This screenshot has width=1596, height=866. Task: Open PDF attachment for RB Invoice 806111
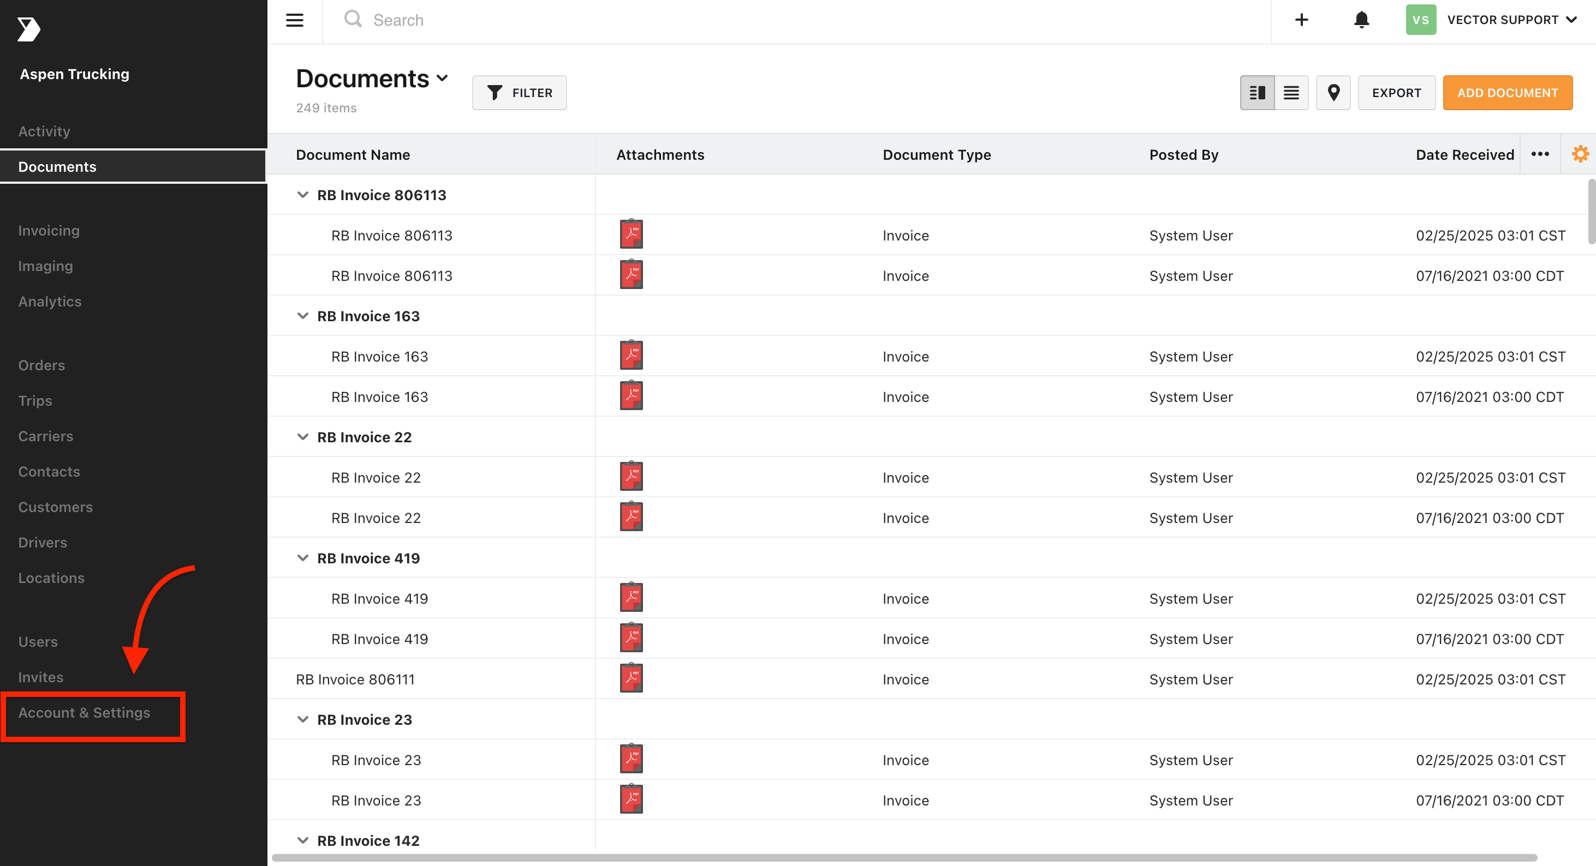point(632,678)
